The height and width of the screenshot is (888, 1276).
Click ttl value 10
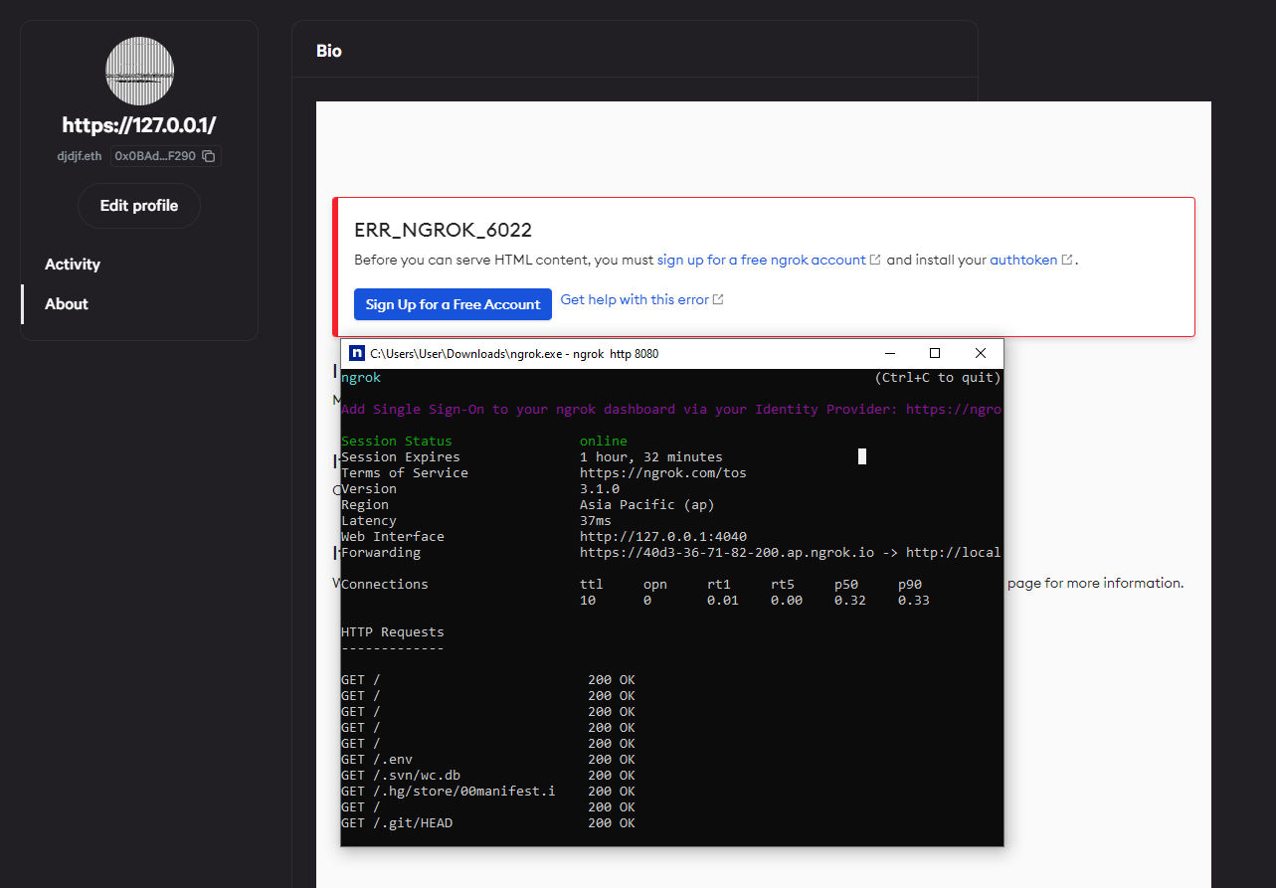pos(588,600)
